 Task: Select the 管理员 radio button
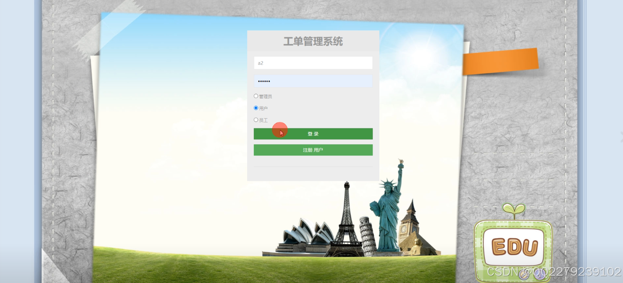pos(256,96)
